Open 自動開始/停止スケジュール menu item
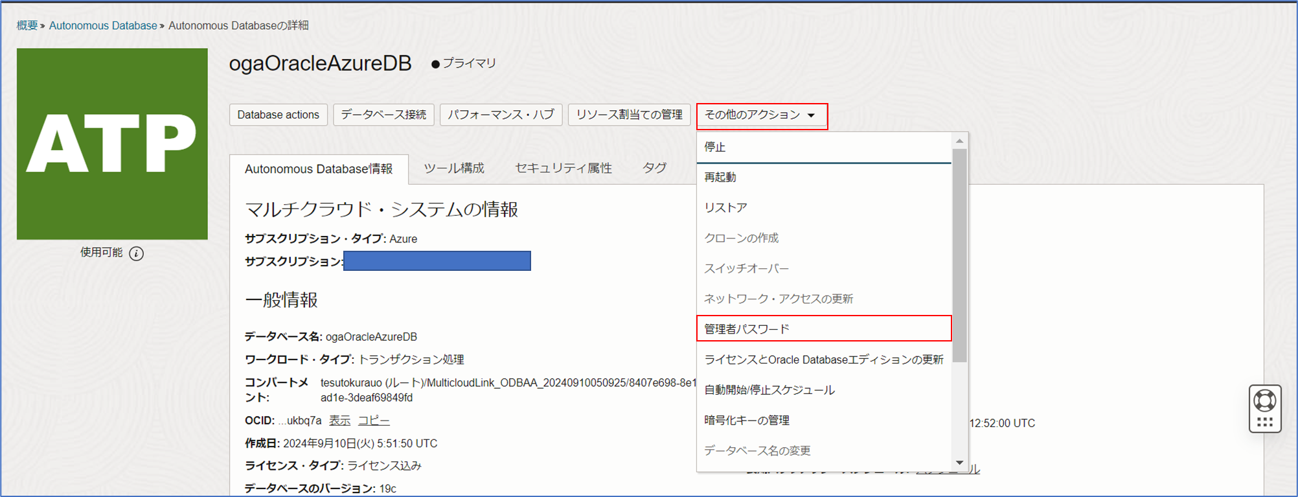Viewport: 1298px width, 497px height. tap(824, 390)
